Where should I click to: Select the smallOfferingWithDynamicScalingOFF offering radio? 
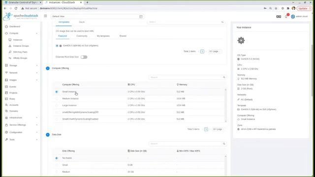pyautogui.click(x=57, y=113)
